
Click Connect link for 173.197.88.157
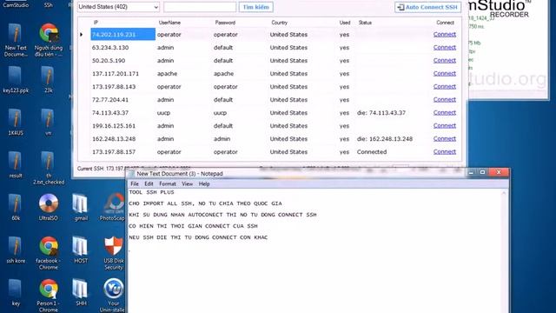444,151
